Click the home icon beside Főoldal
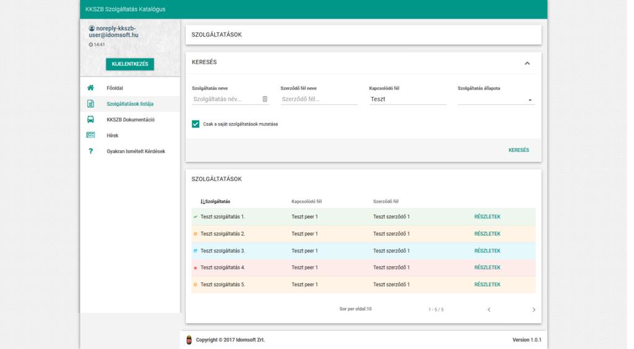 point(90,88)
